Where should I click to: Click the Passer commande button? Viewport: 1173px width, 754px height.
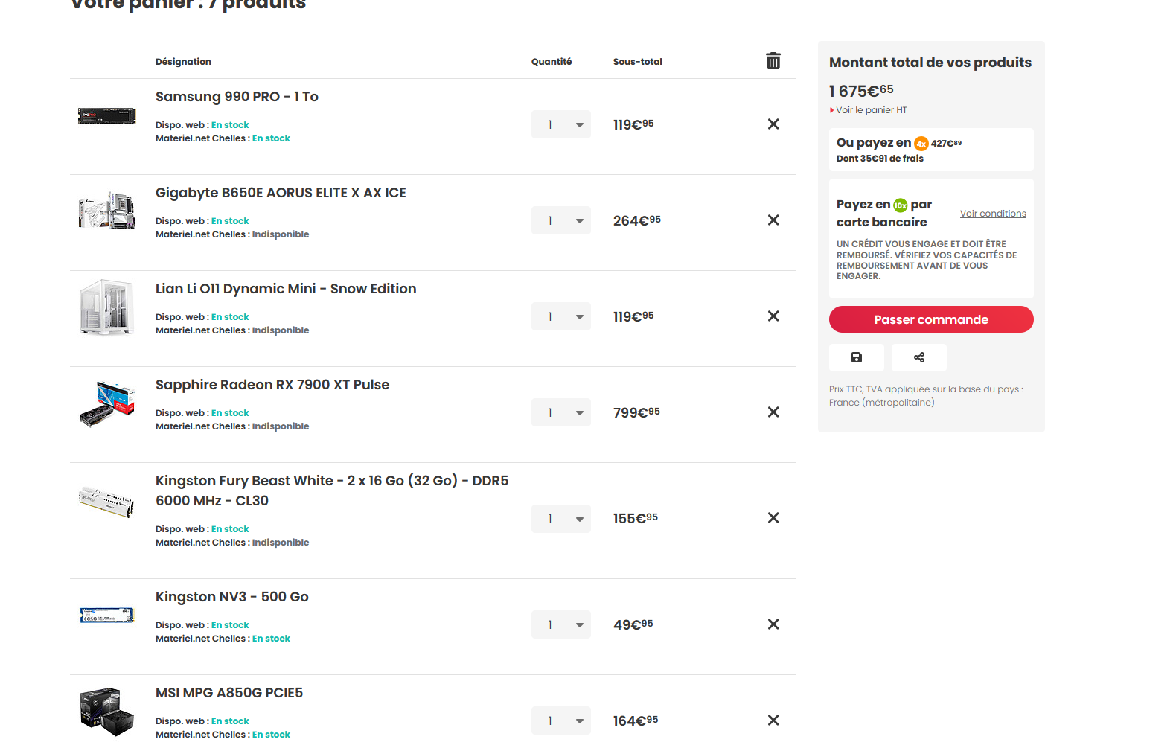pyautogui.click(x=931, y=319)
